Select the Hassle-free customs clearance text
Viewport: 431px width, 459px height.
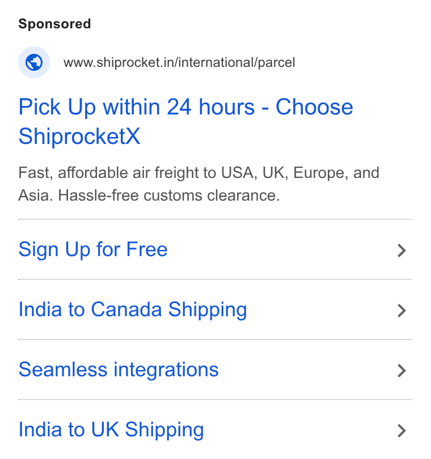pyautogui.click(x=169, y=195)
